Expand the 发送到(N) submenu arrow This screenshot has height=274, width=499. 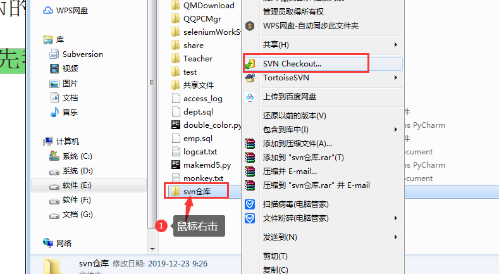395,237
